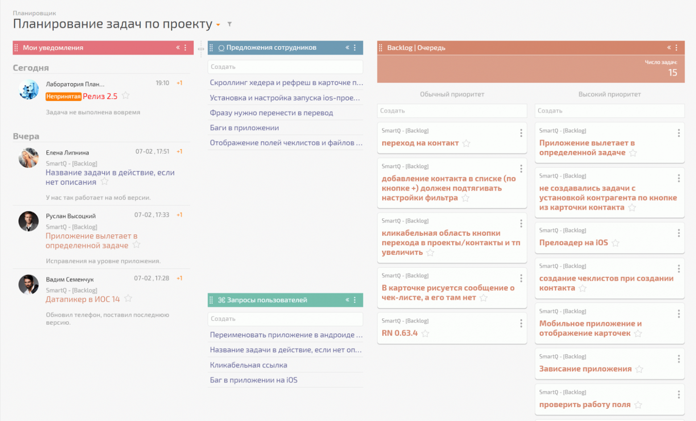
Task: Collapse the Запросы пользователей panel
Action: click(347, 300)
